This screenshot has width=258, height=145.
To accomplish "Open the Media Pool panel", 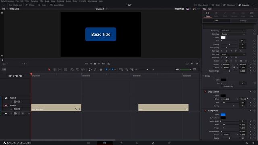I will 16,5.
